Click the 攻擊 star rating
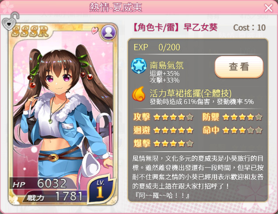The width and height of the screenshot is (278, 214). tap(173, 117)
